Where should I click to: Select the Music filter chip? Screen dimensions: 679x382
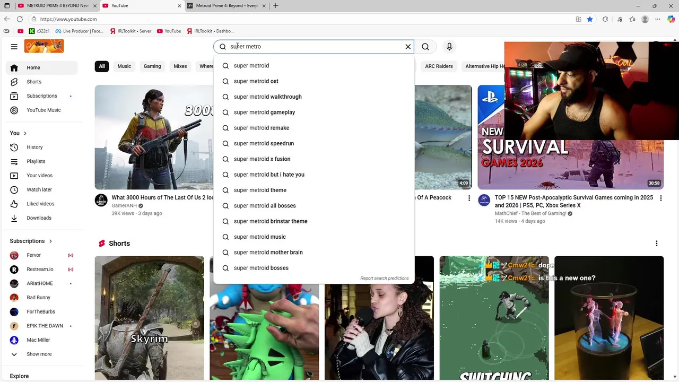(124, 66)
